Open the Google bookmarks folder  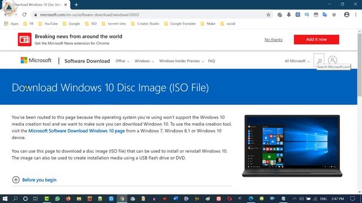click(x=71, y=24)
